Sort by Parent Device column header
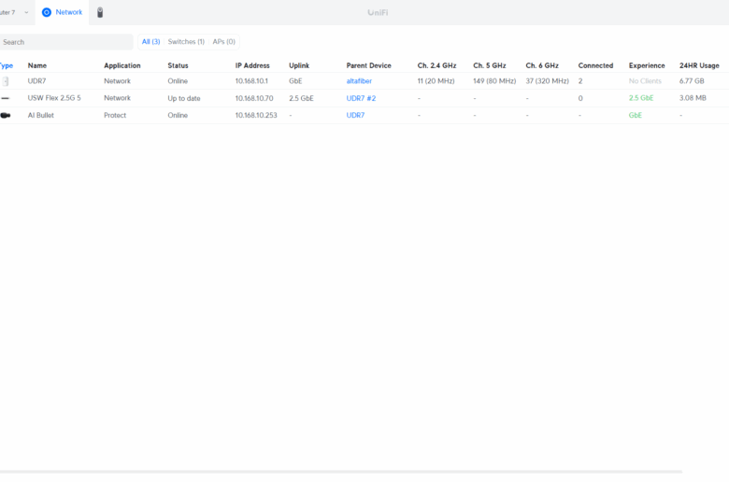The image size is (729, 482). (368, 65)
